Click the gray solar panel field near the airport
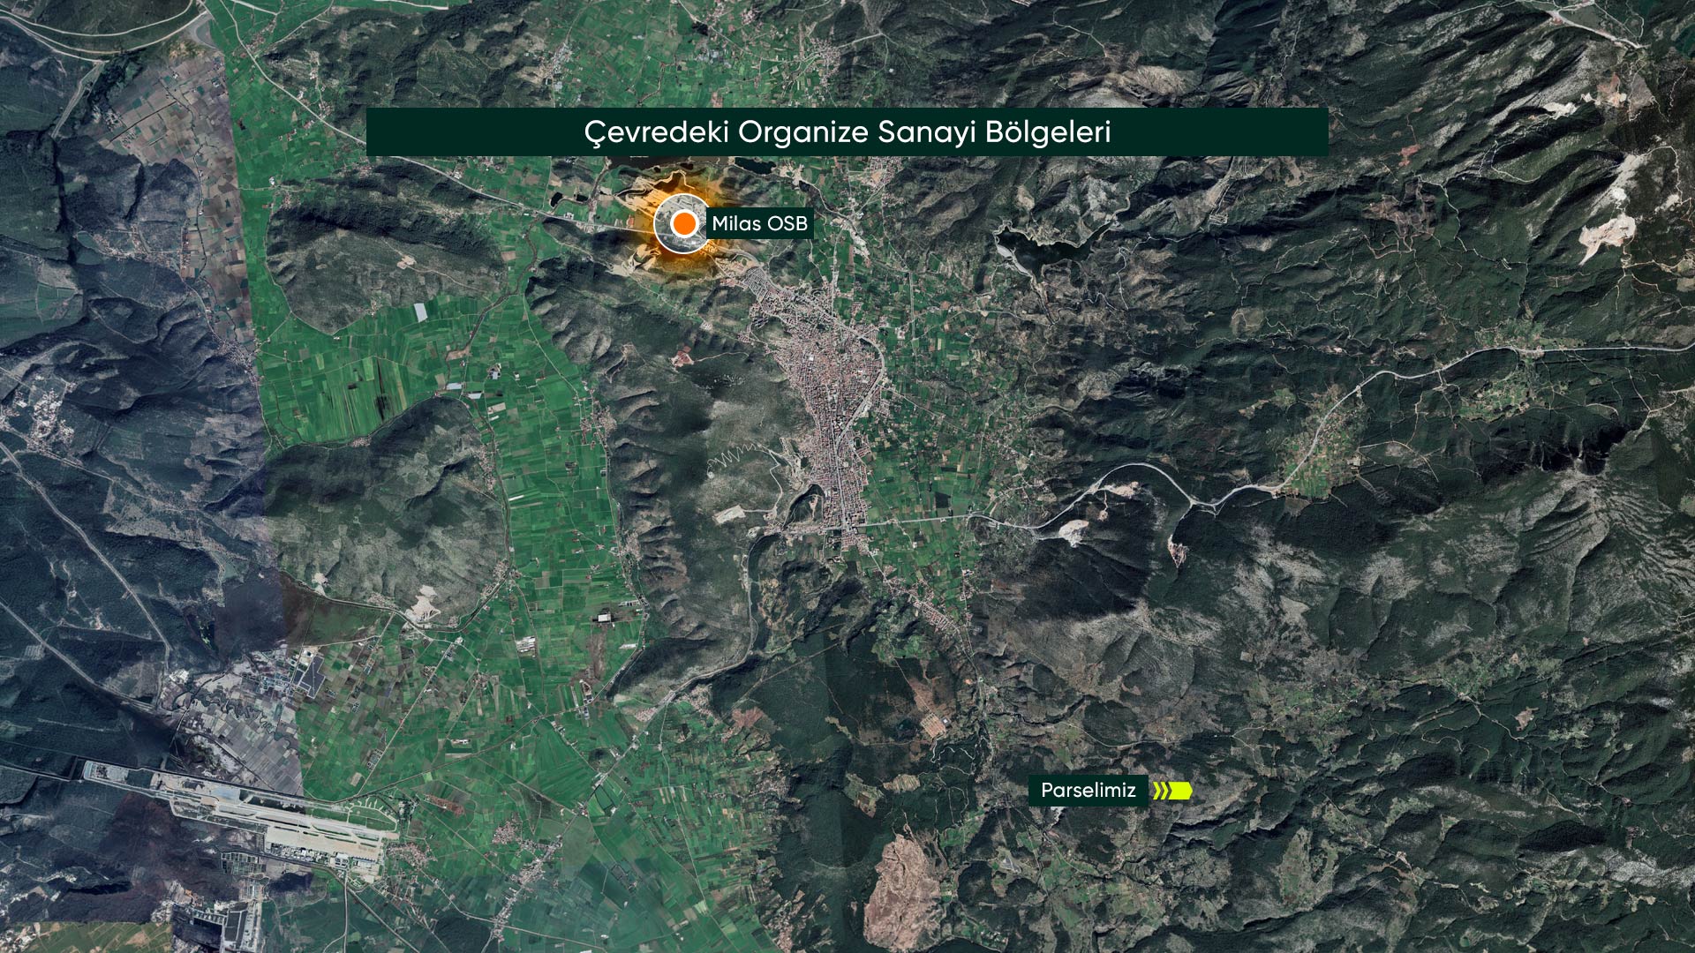The image size is (1695, 953). point(312,675)
